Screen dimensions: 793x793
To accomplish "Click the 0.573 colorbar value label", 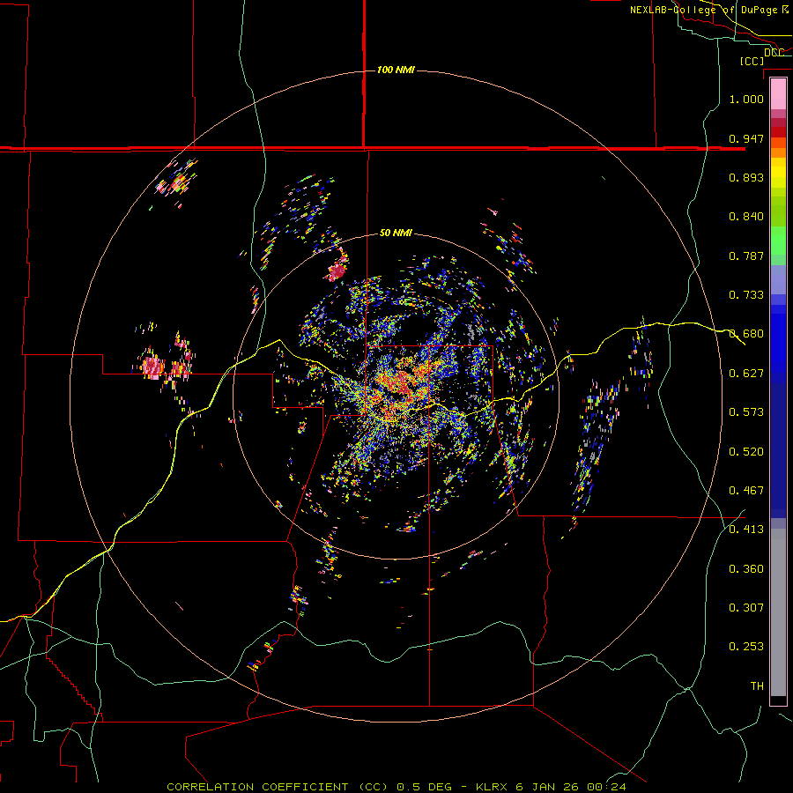I will point(746,412).
